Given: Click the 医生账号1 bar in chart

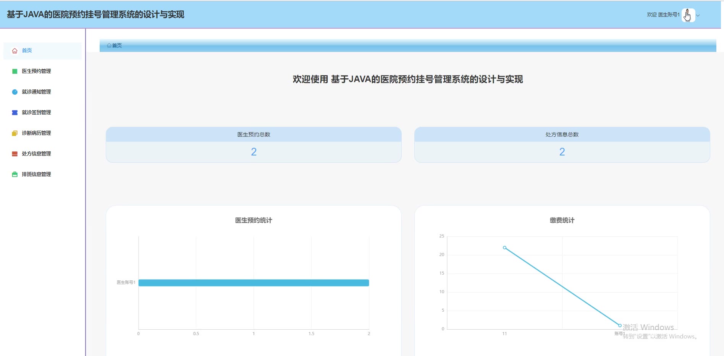Looking at the screenshot, I should click(x=254, y=283).
